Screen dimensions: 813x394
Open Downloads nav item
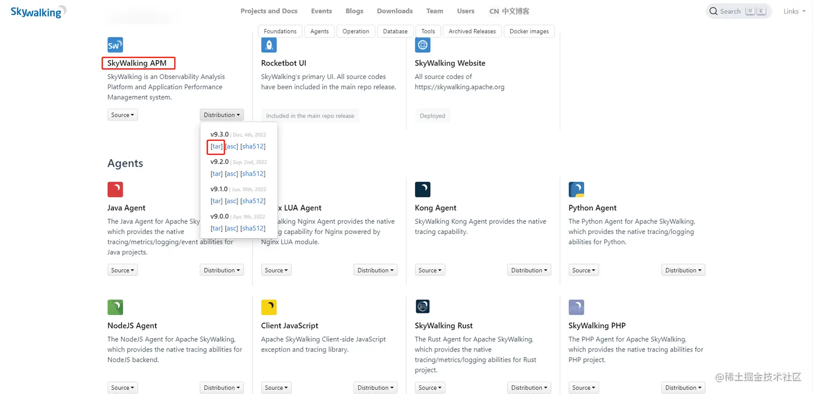pyautogui.click(x=395, y=11)
